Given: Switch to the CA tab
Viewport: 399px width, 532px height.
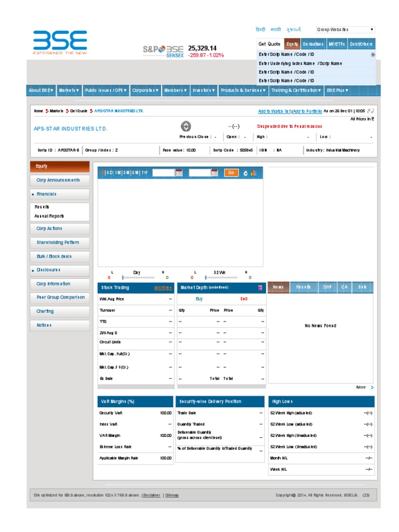Looking at the screenshot, I should coord(344,287).
